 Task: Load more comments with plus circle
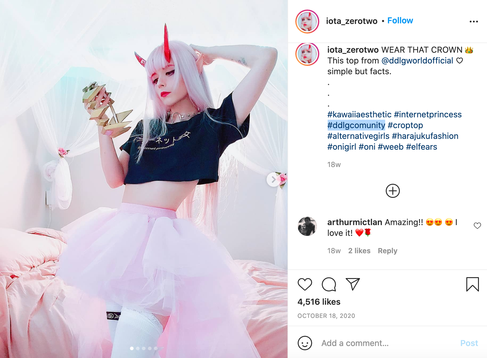coord(393,191)
